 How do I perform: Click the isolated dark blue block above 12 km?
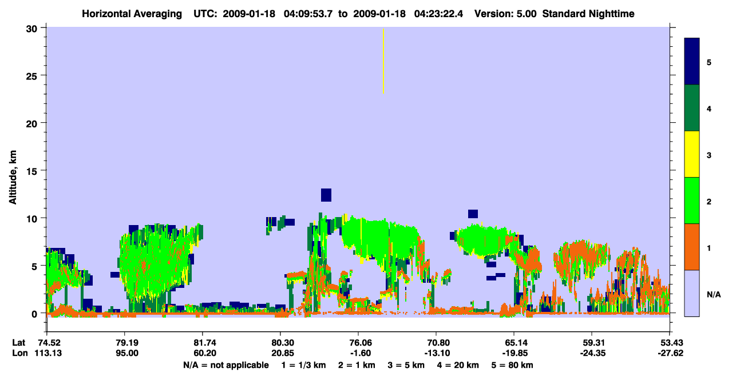326,195
